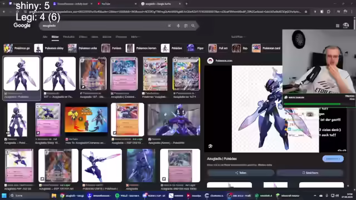The height and width of the screenshot is (200, 356).
Task: Click the taskbar volume icon
Action: click(337, 196)
